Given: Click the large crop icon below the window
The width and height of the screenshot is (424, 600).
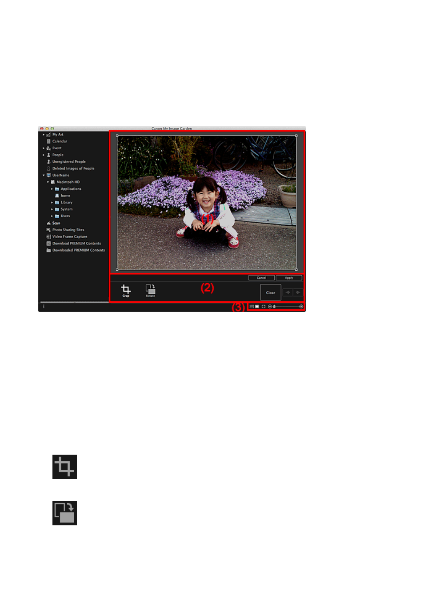Looking at the screenshot, I should point(64,467).
